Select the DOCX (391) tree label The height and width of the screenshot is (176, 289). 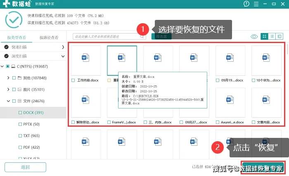pos(33,113)
